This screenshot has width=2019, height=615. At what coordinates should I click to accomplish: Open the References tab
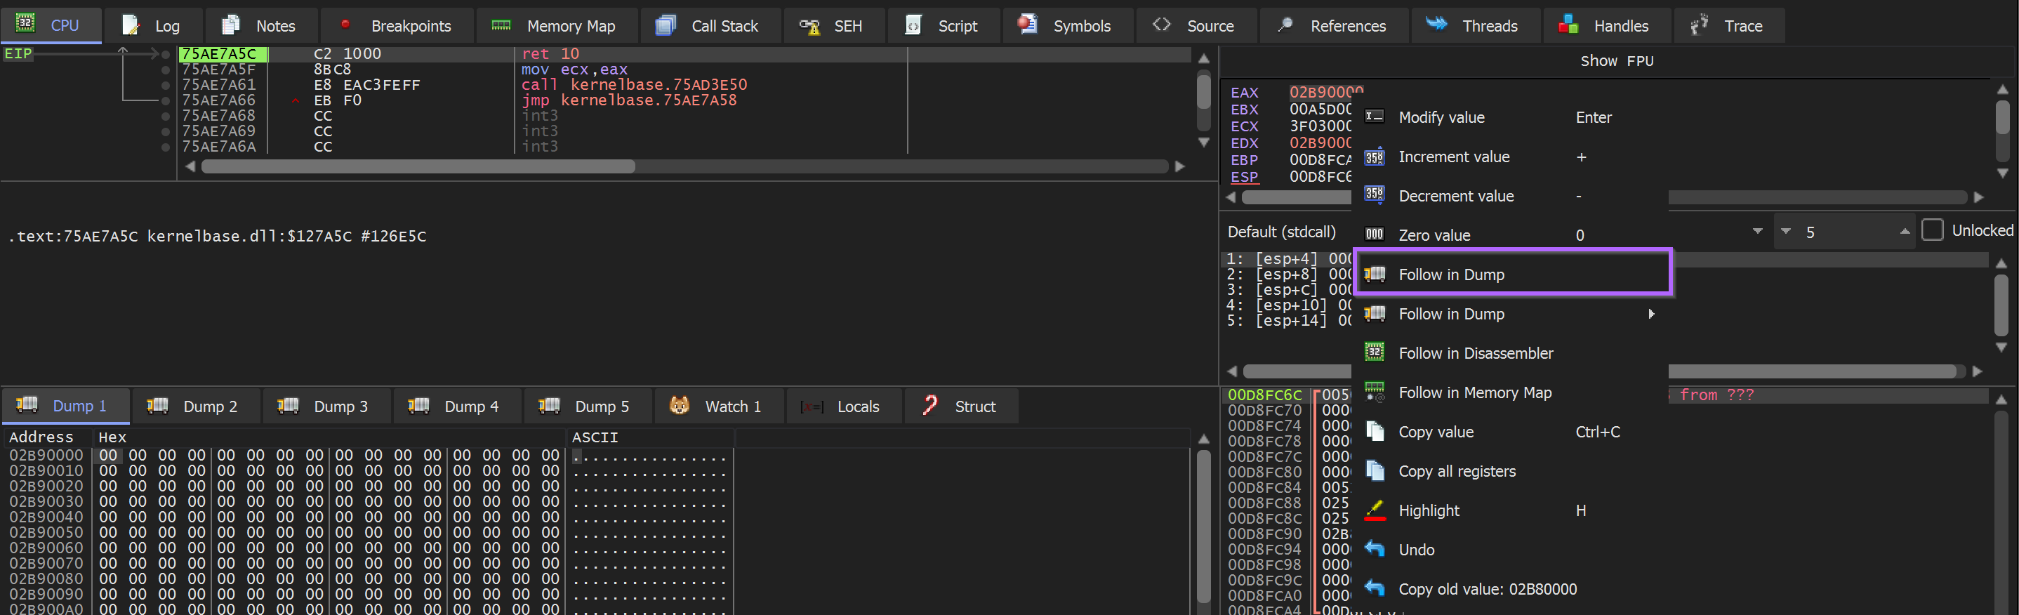pos(1334,26)
